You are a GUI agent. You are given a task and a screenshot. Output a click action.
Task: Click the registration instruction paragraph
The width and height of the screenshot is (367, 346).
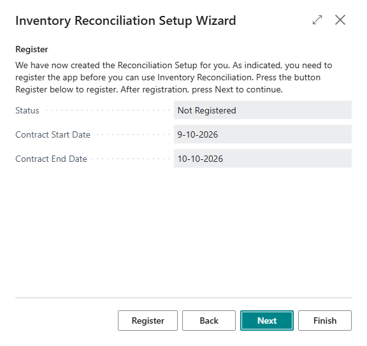point(174,77)
